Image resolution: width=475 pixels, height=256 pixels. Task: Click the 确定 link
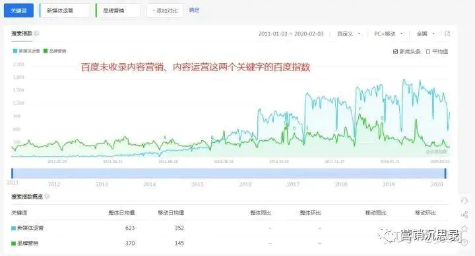coord(194,10)
